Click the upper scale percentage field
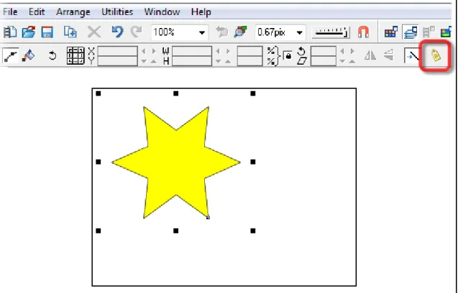 tap(249, 51)
